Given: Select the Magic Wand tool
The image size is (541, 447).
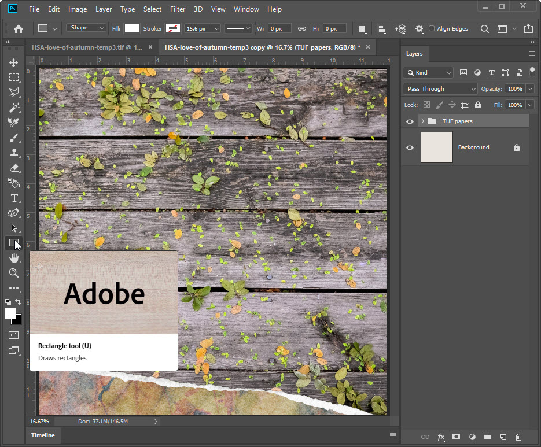Looking at the screenshot, I should 13,108.
